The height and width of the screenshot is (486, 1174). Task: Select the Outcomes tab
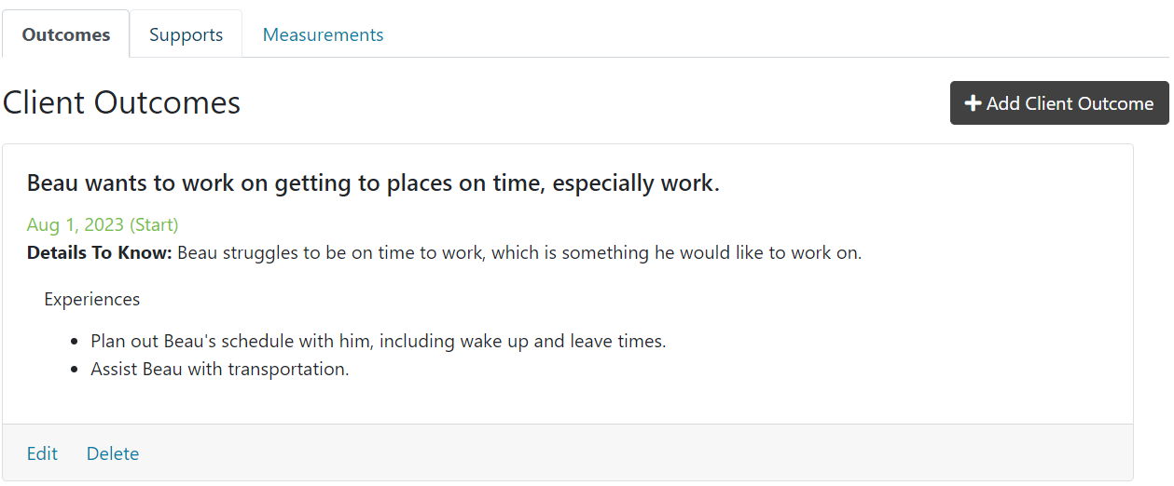click(66, 34)
